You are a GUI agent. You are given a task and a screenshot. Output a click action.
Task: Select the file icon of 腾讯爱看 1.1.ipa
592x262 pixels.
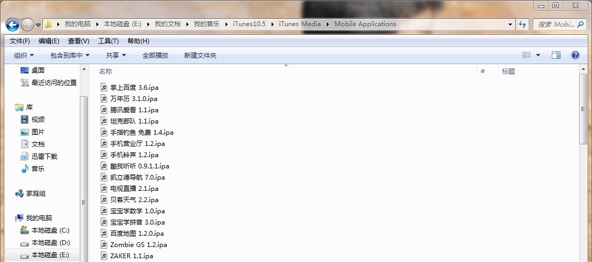click(104, 110)
